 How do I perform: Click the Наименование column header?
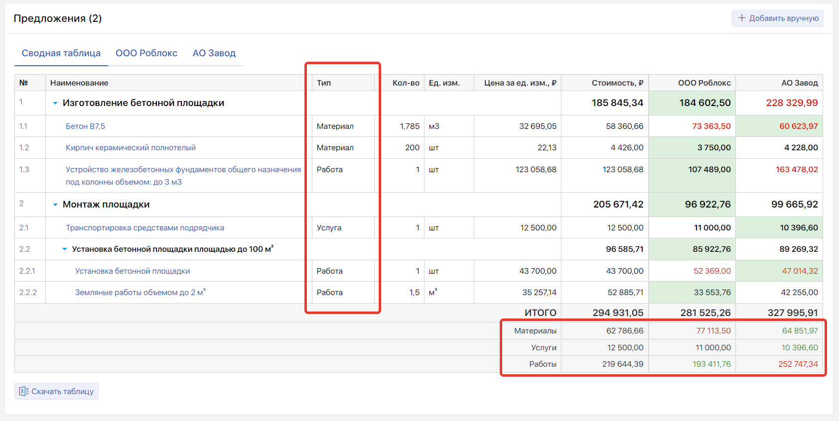tap(79, 83)
